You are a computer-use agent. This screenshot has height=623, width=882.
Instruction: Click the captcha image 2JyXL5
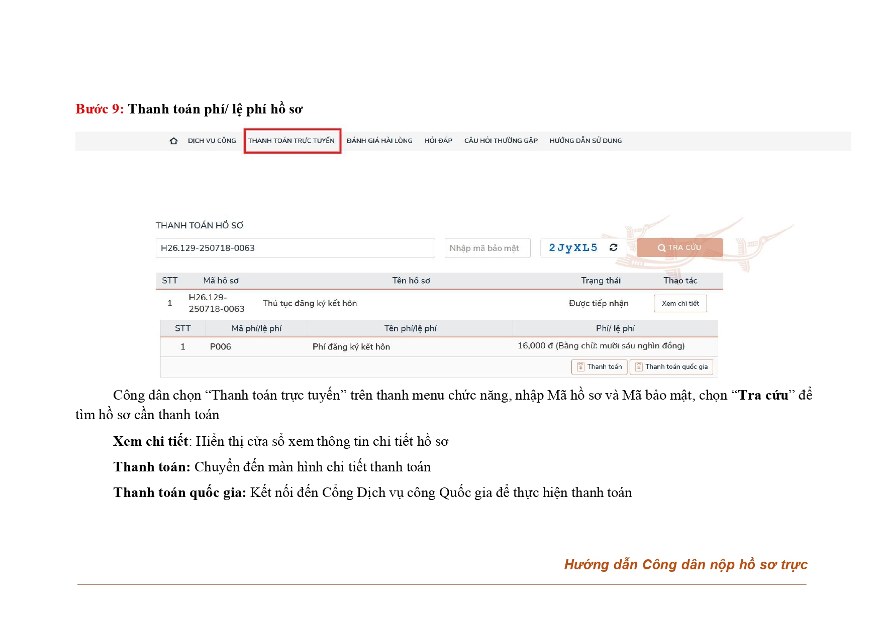(x=573, y=248)
